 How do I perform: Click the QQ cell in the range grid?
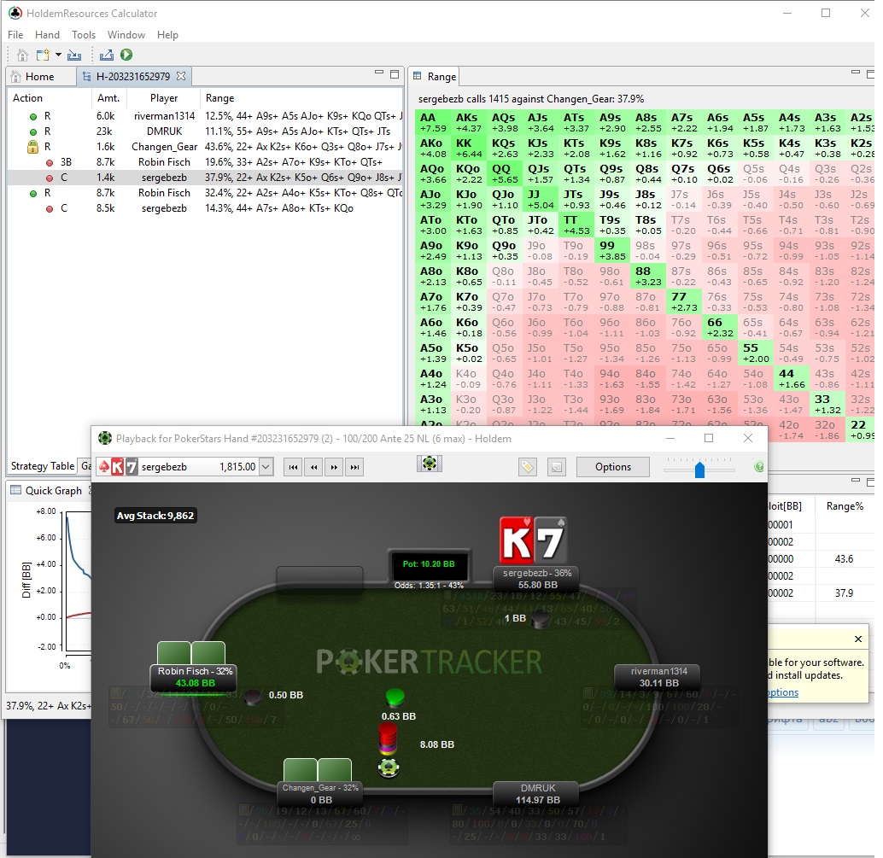click(x=506, y=174)
